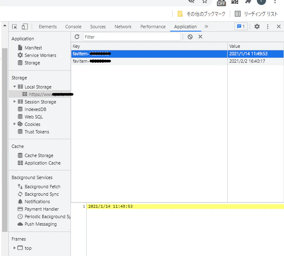Open IndexedDB storage item
284x256 pixels.
click(35, 109)
